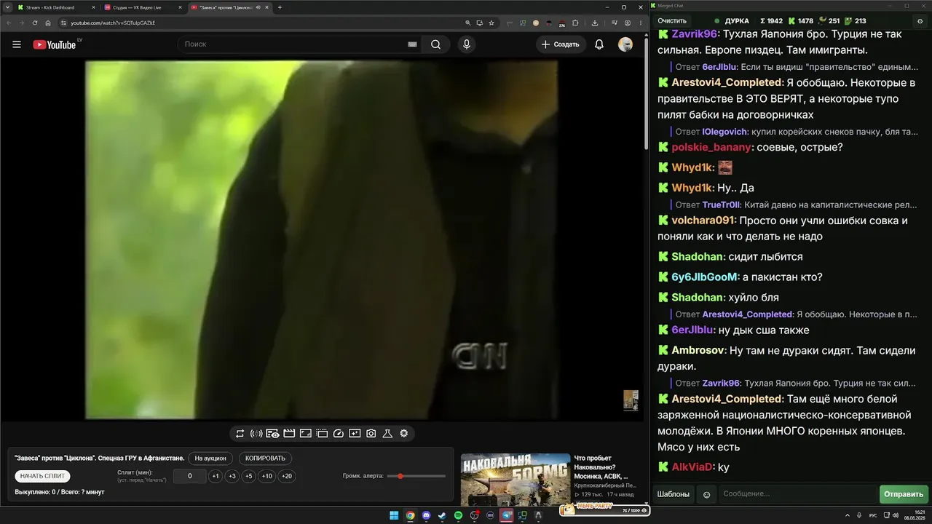932x524 pixels.
Task: Click the Отправить send button
Action: 904,495
